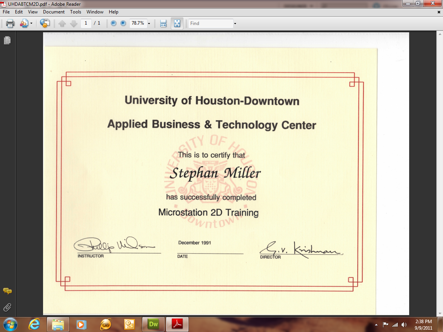Viewport: 443px width, 332px height.
Task: Close the document with menu-bar X
Action: tap(439, 12)
